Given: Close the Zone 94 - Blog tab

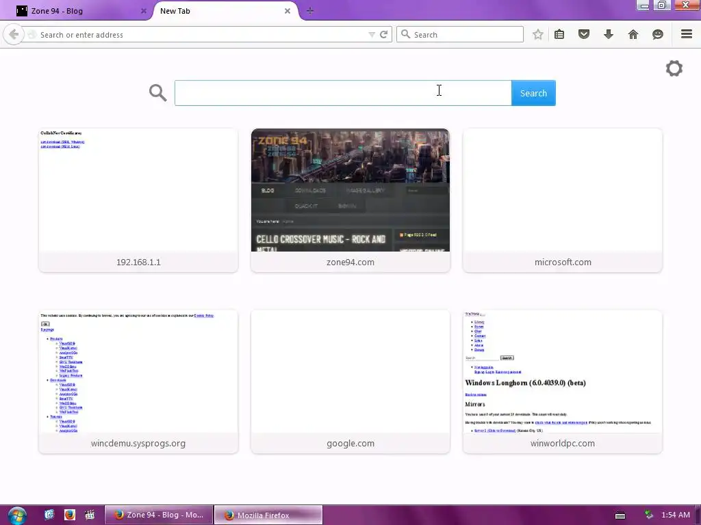Looking at the screenshot, I should point(144,11).
